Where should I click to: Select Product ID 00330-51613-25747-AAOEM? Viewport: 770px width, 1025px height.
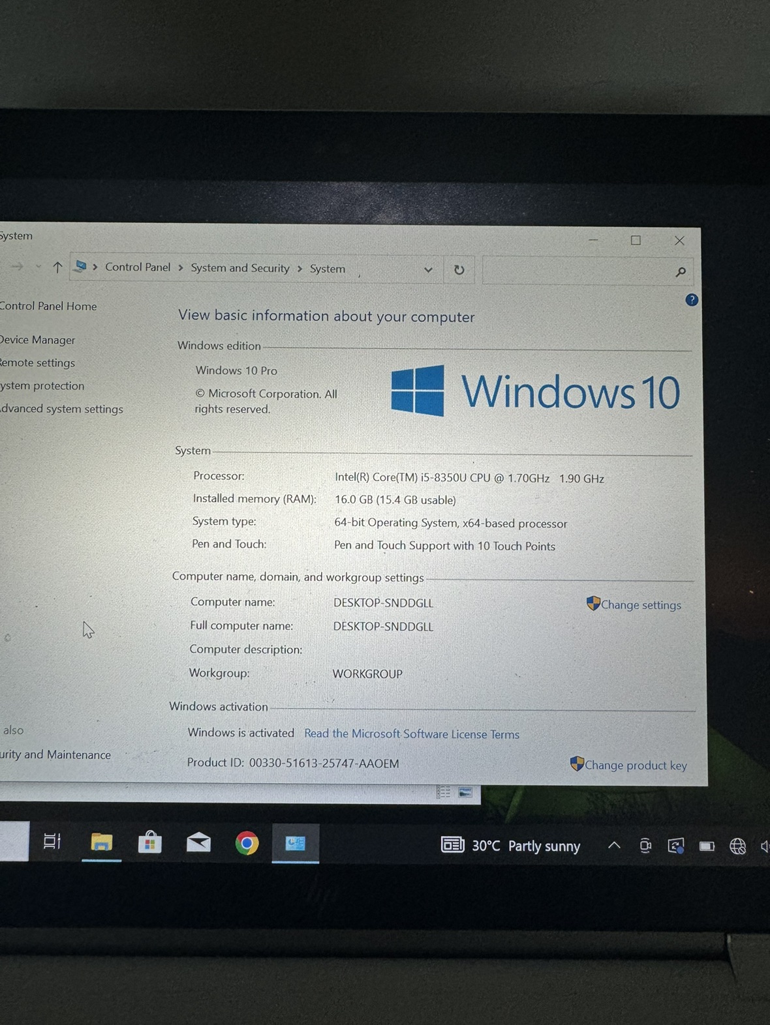point(293,763)
